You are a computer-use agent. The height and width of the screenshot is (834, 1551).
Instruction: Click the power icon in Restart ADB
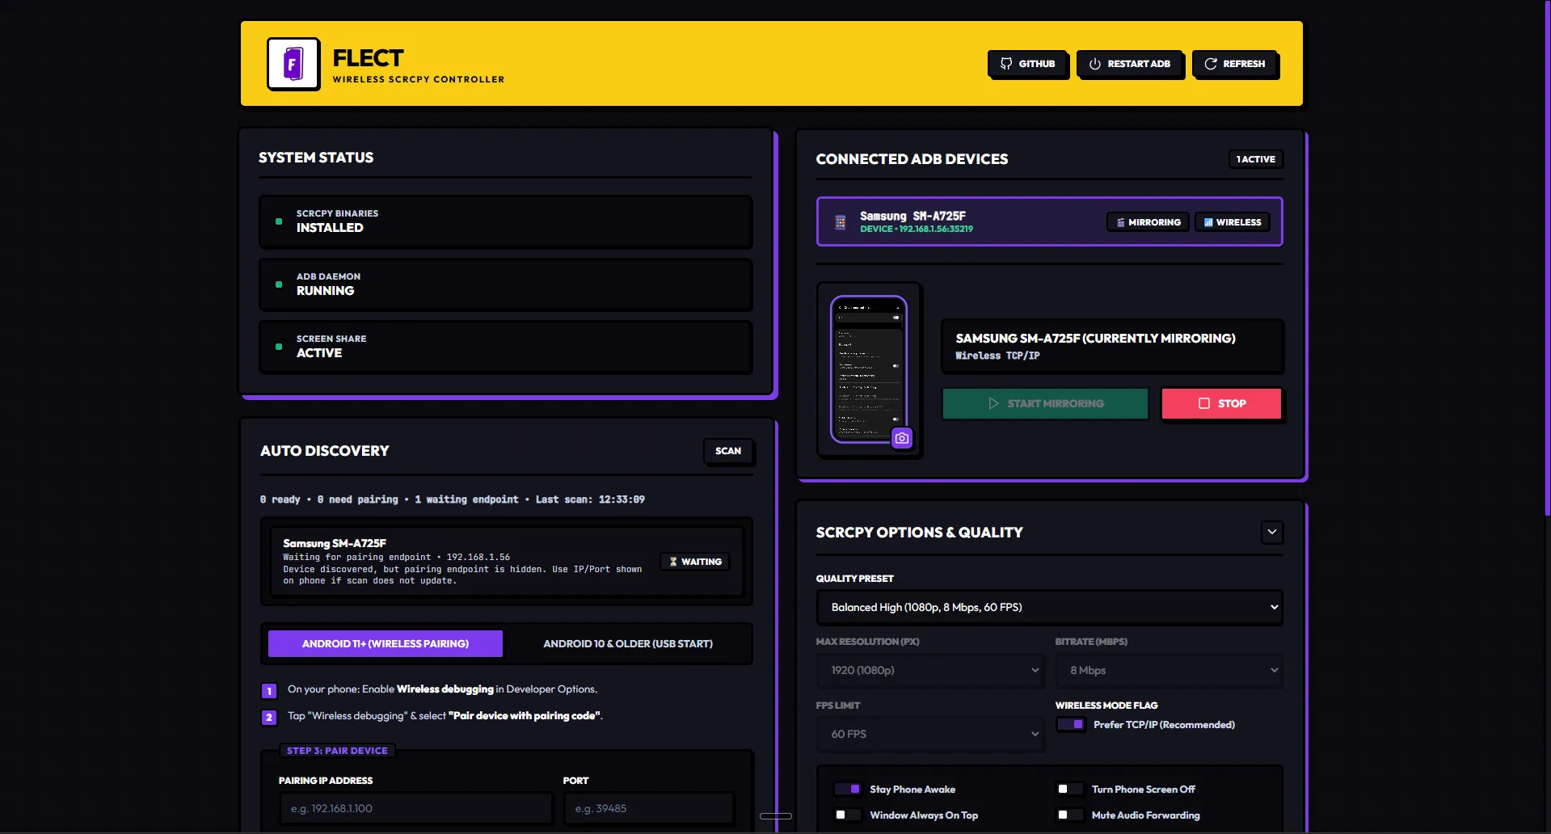(1095, 64)
